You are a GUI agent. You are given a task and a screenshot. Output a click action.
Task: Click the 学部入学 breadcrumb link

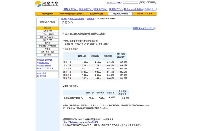tap(90, 18)
